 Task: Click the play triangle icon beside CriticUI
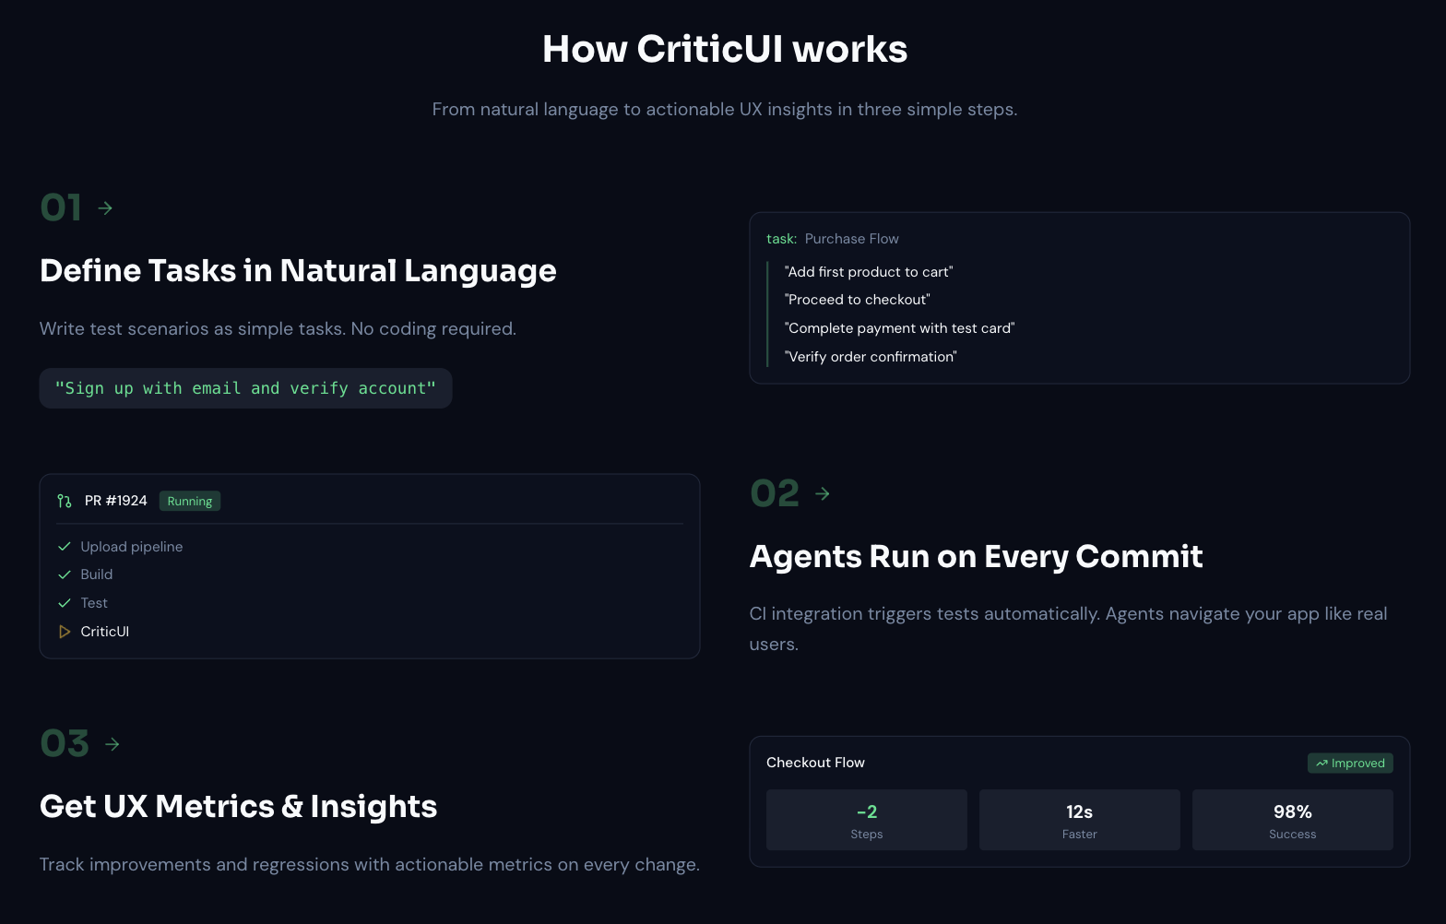click(x=65, y=632)
